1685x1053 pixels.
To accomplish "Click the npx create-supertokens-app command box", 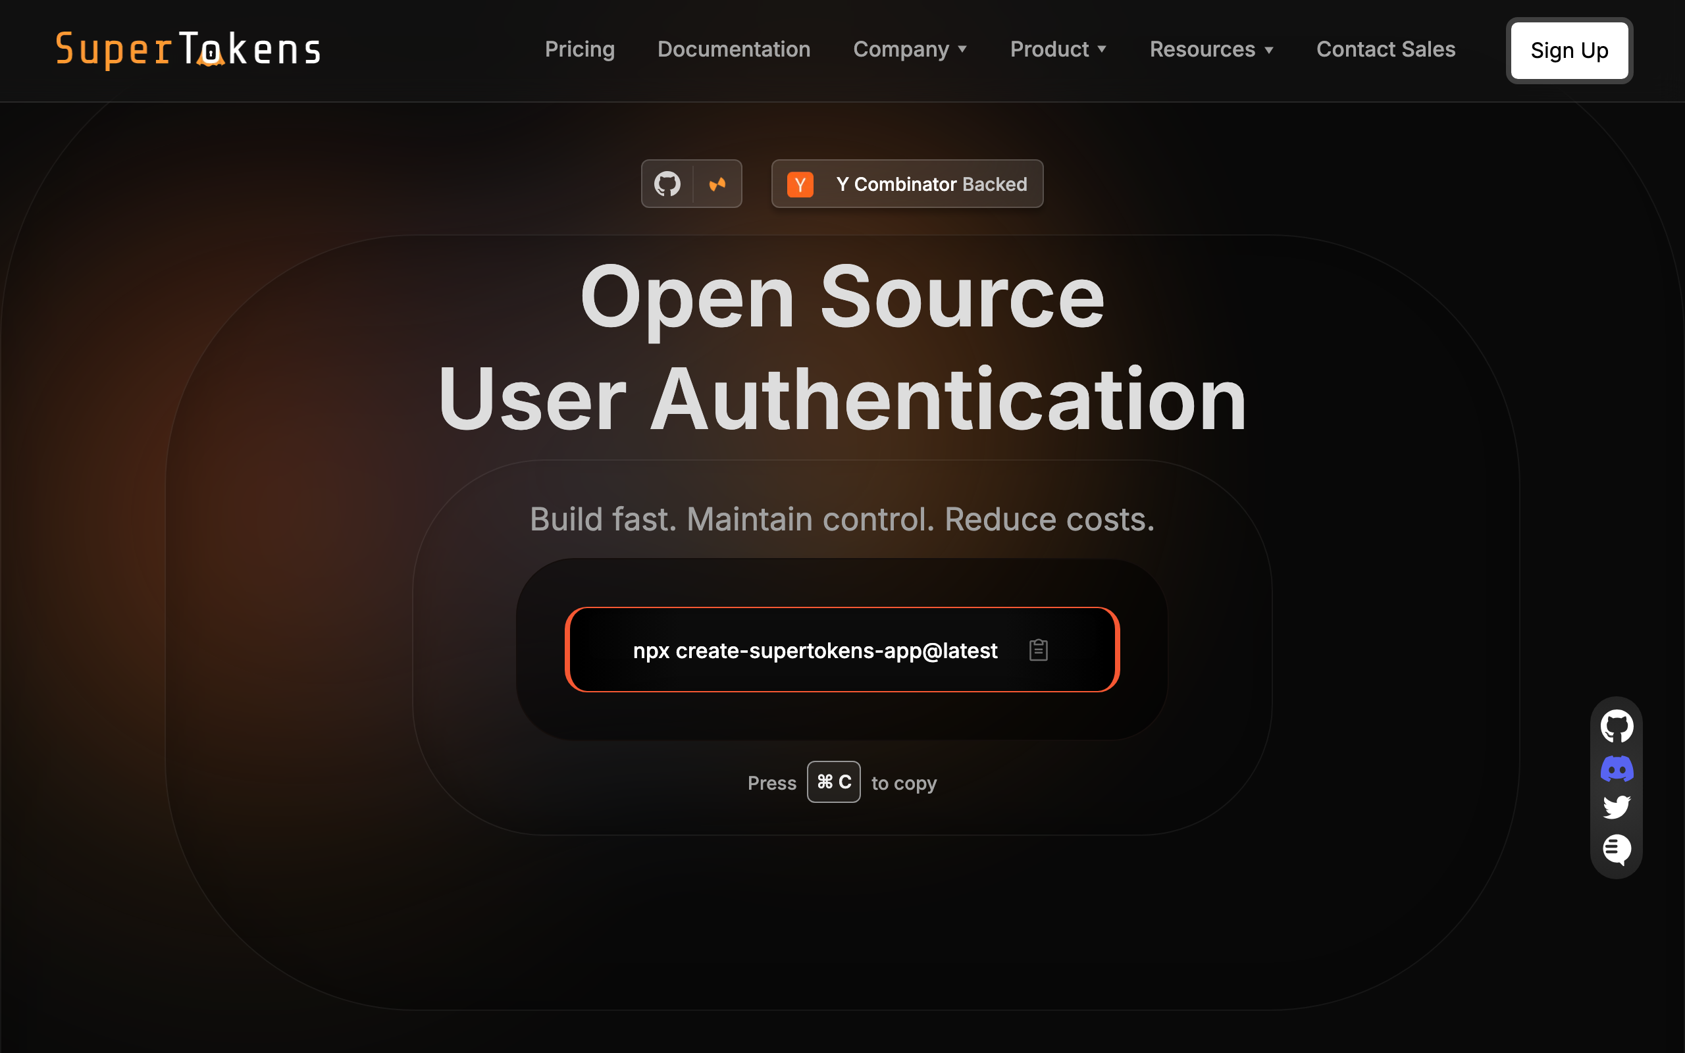I will pos(815,650).
